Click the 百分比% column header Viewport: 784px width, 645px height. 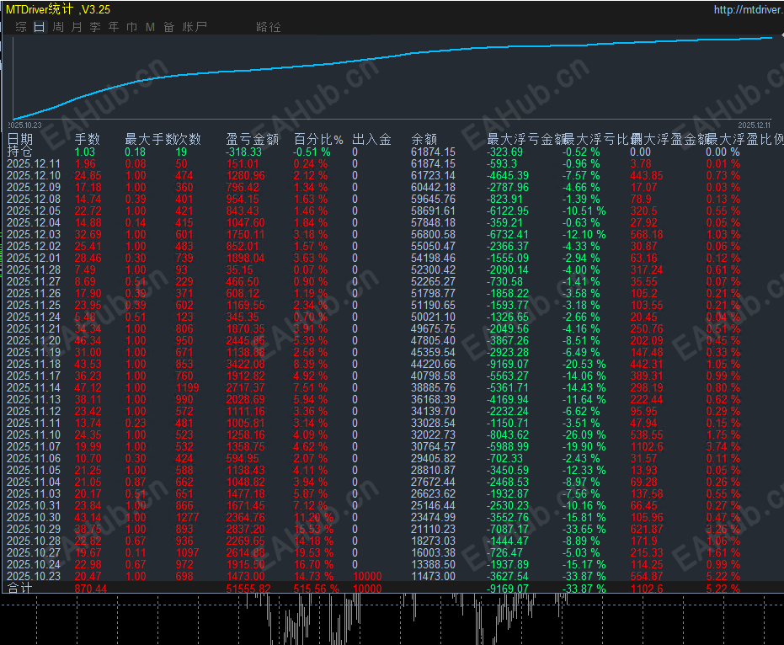coord(318,139)
